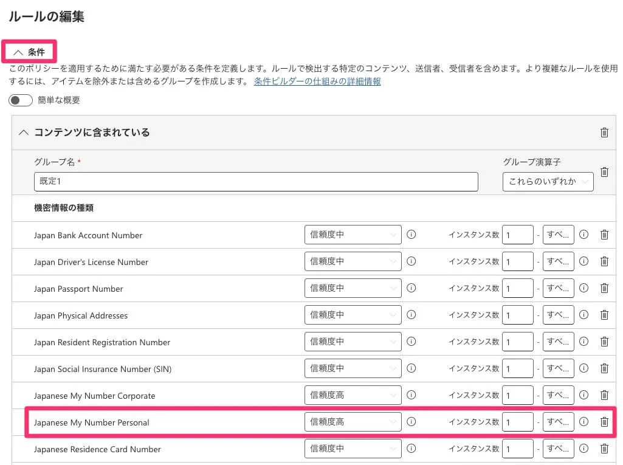Delete the Japan Bank Account Number row
This screenshot has width=623, height=465.
(x=604, y=235)
